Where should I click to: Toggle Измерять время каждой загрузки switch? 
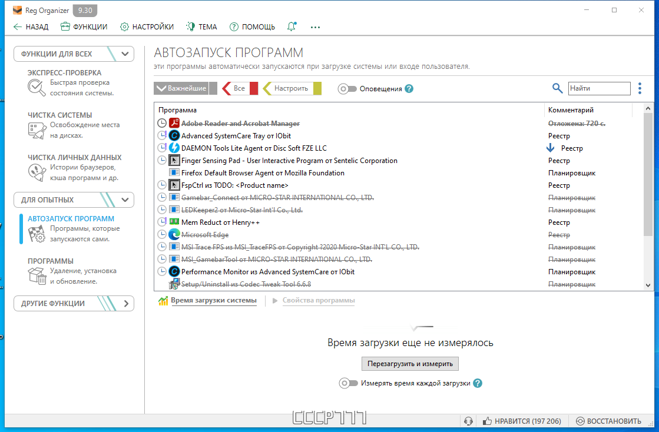click(x=349, y=383)
